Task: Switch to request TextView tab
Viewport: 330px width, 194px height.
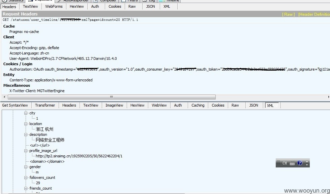Action: tap(30, 6)
